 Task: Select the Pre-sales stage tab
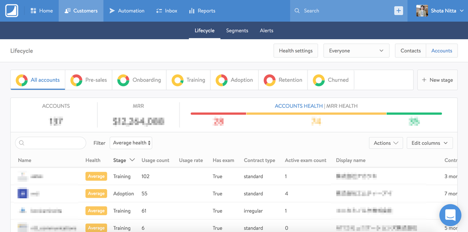(89, 80)
